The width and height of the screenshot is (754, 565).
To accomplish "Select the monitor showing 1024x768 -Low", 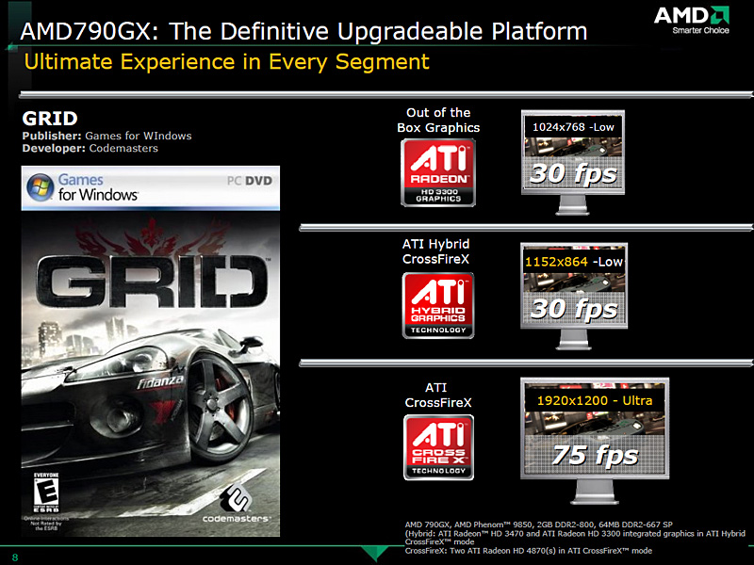I will coord(573,162).
